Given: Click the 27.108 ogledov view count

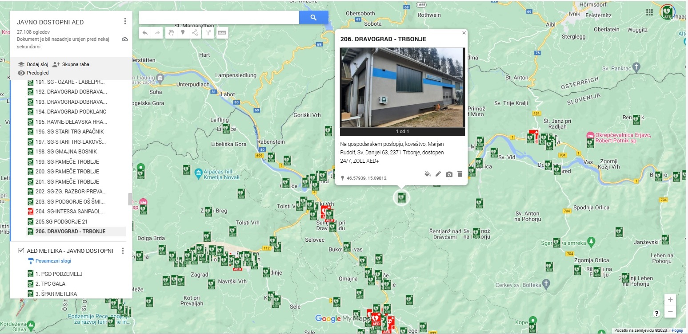Looking at the screenshot, I should [33, 32].
